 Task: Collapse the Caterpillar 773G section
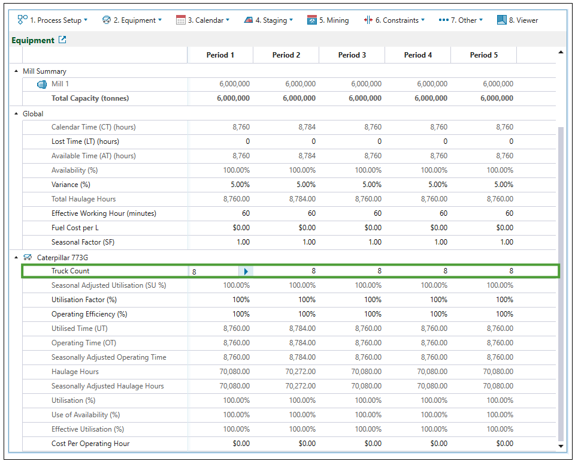pos(16,257)
